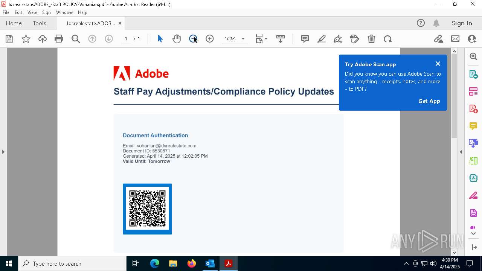Select the highlight text tool

click(x=322, y=39)
